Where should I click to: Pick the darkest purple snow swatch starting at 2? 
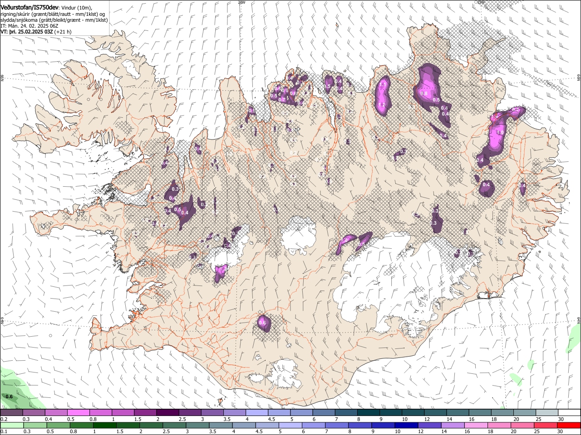tap(167, 413)
